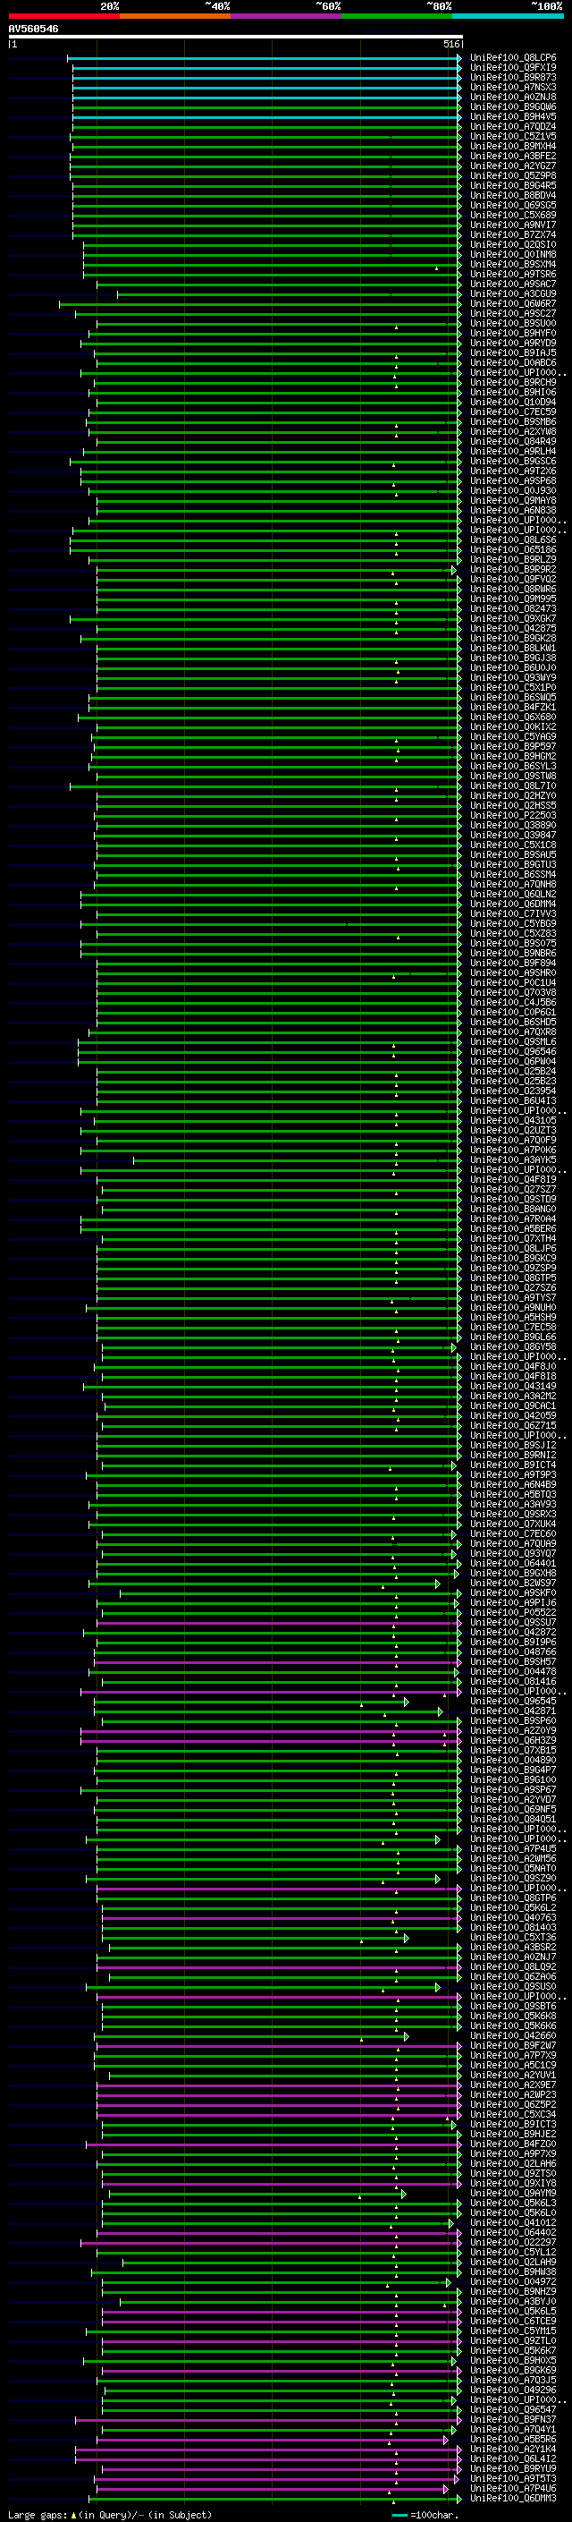Select hit UniRef100_A3BFE2

[512, 156]
